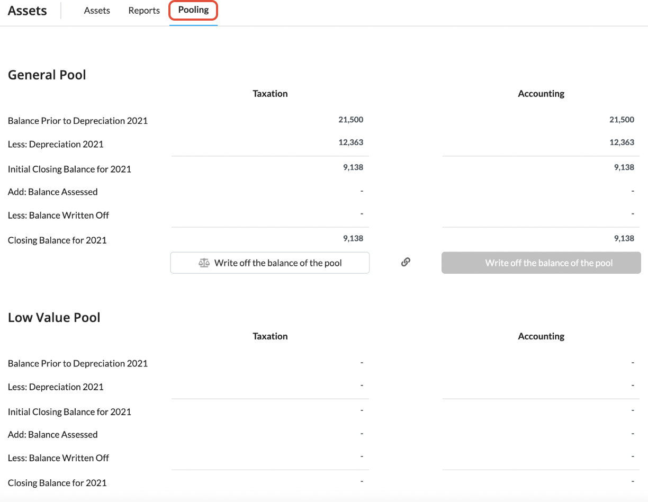Write off the Taxation general pool balance

[x=270, y=263]
